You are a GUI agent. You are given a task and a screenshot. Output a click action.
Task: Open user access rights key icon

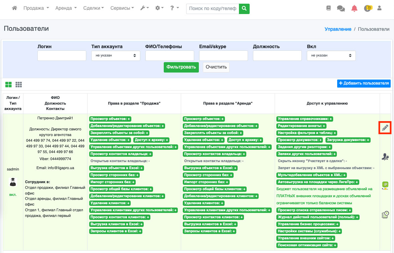385,156
